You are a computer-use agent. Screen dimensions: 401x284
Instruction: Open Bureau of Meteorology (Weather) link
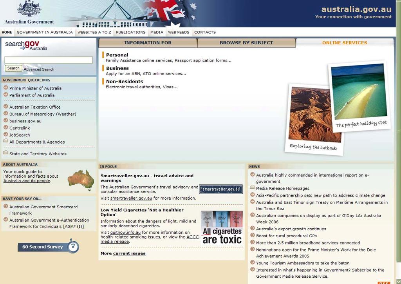(x=43, y=114)
